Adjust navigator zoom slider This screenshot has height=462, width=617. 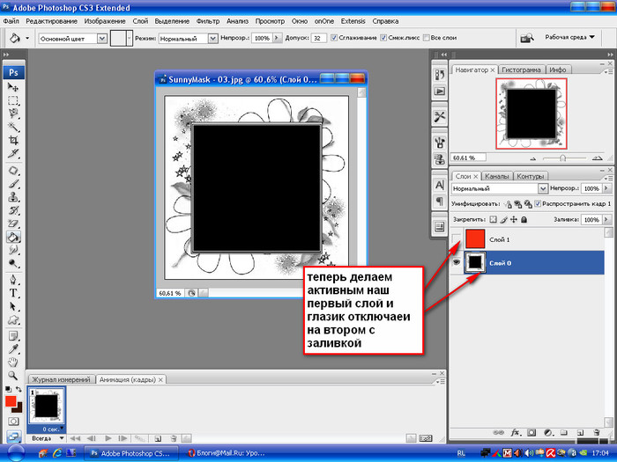[x=562, y=158]
